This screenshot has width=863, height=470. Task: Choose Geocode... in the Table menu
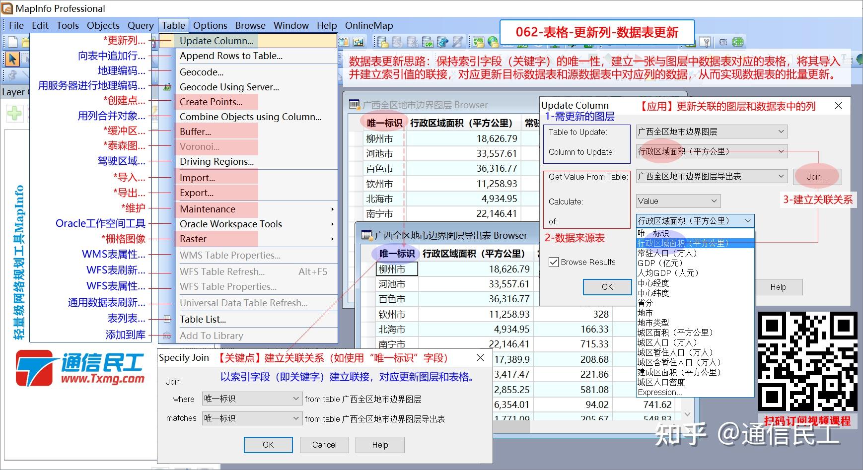pyautogui.click(x=248, y=72)
